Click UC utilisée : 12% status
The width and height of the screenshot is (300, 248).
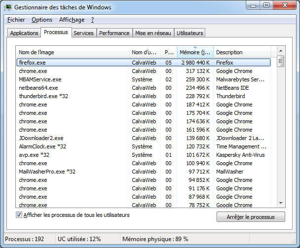point(79,239)
